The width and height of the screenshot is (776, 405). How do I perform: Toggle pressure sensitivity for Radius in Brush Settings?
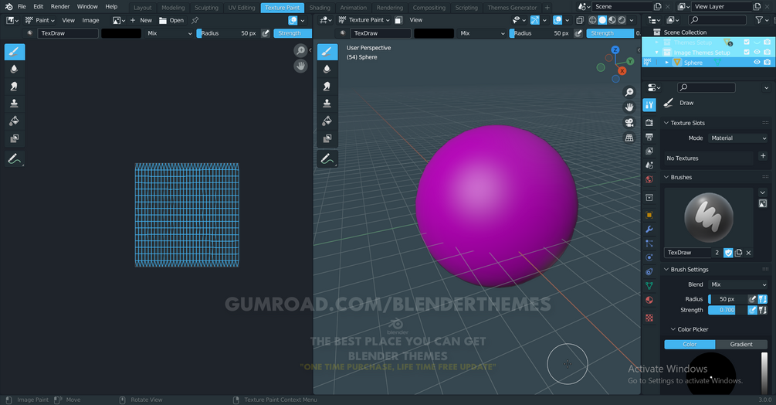tap(752, 299)
